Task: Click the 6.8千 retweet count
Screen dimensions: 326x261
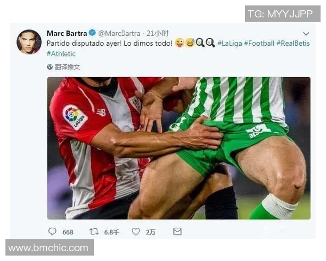Action: pos(111,232)
